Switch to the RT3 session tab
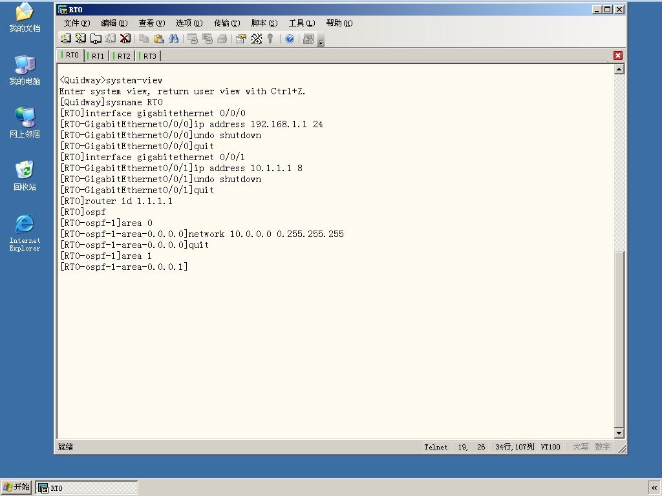This screenshot has width=662, height=496. click(x=149, y=56)
